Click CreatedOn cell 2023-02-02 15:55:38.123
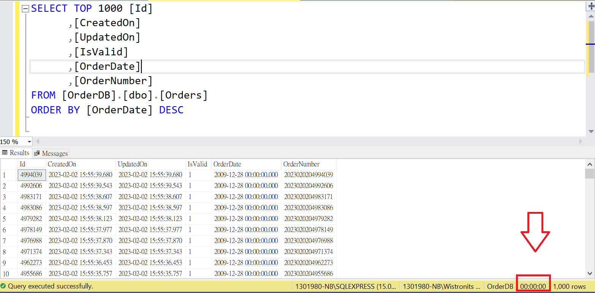Viewport: 595px width, 293px height. pyautogui.click(x=81, y=219)
